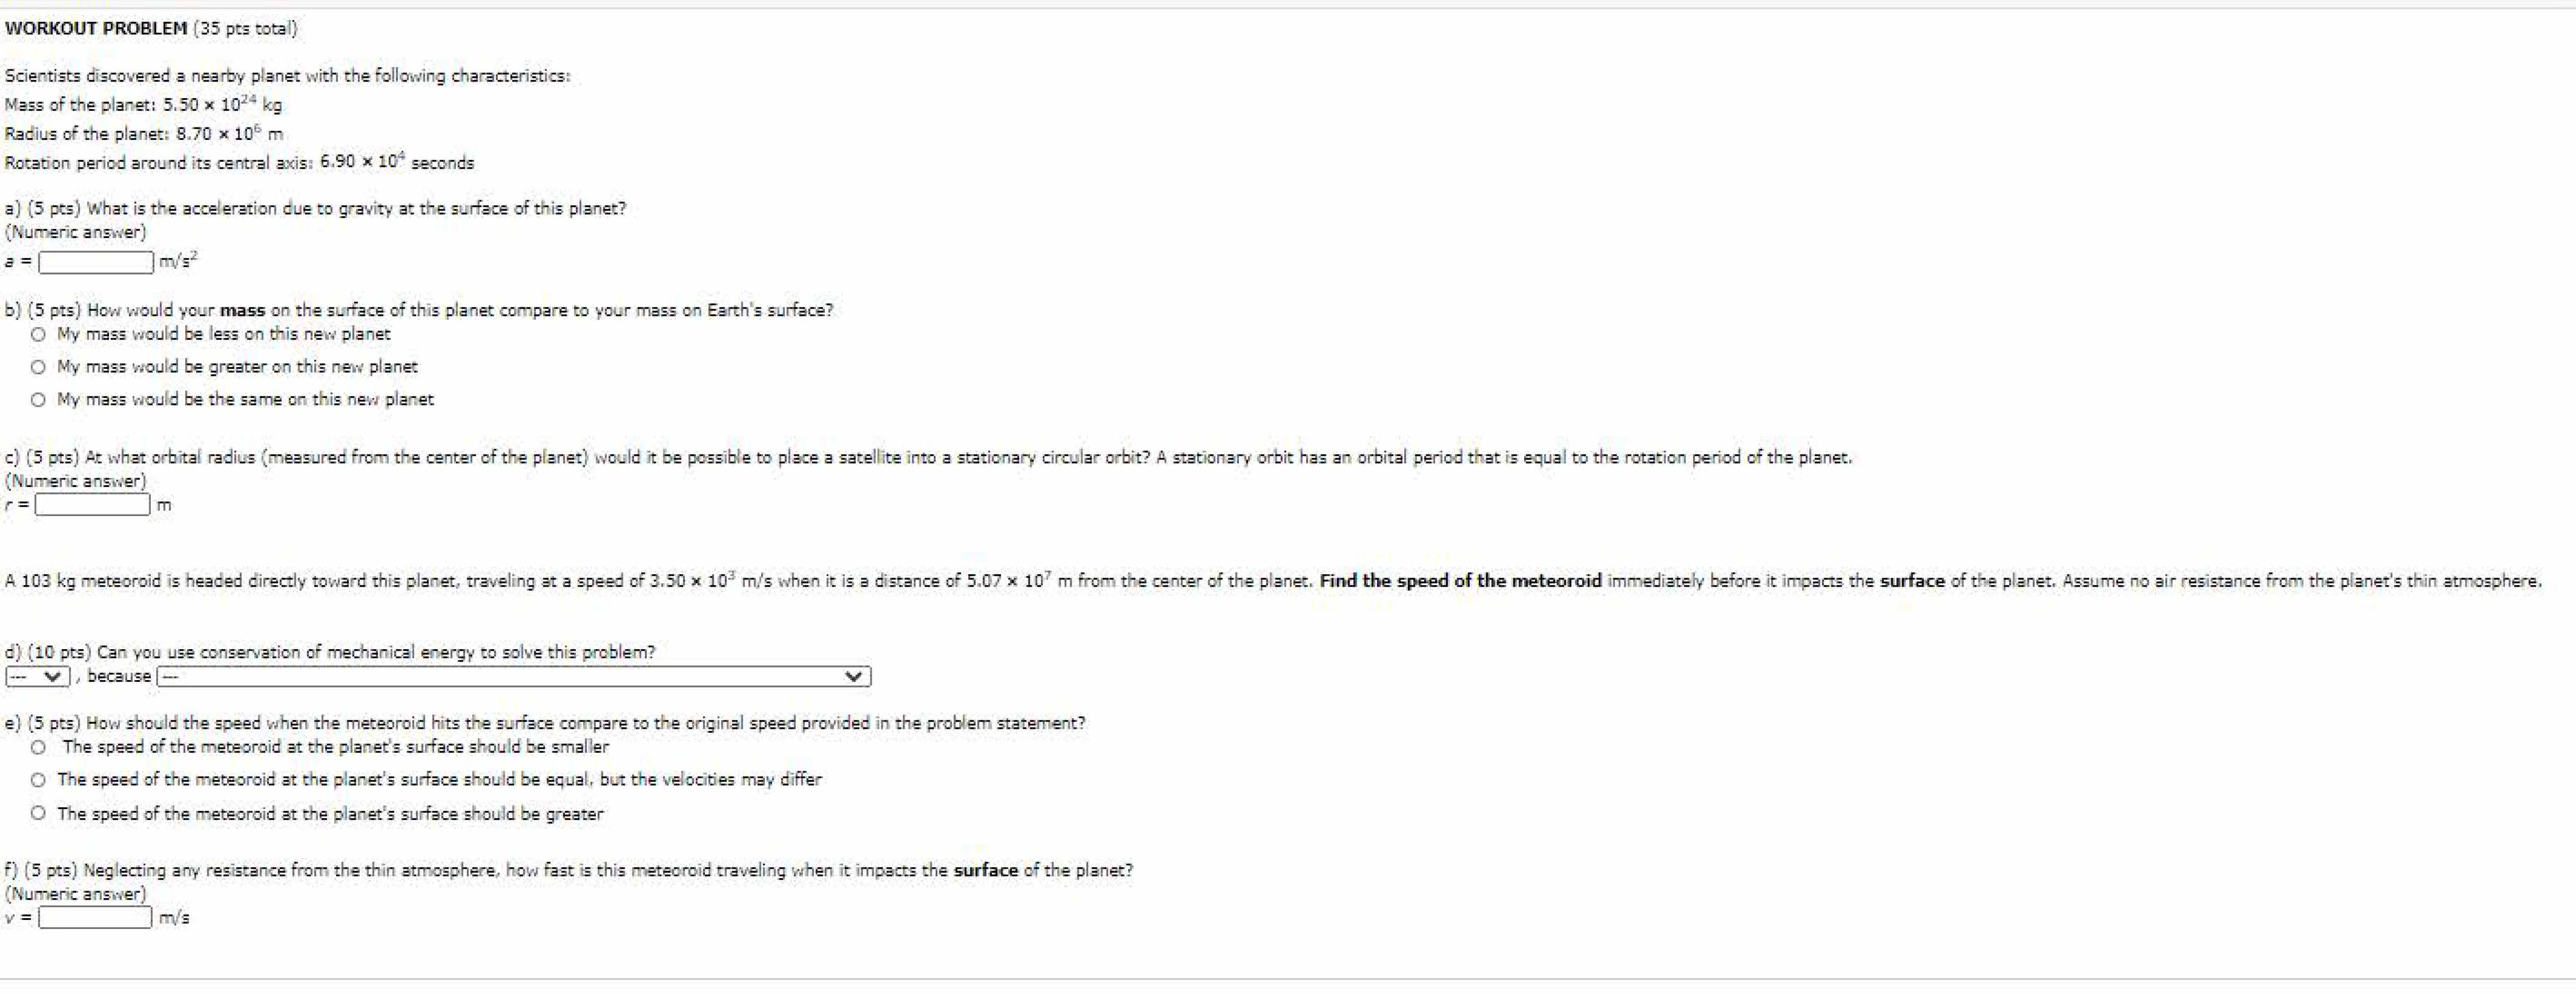Click the "Mass of the planet" line
Image resolution: width=2576 pixels, height=994 pixels.
pos(143,105)
